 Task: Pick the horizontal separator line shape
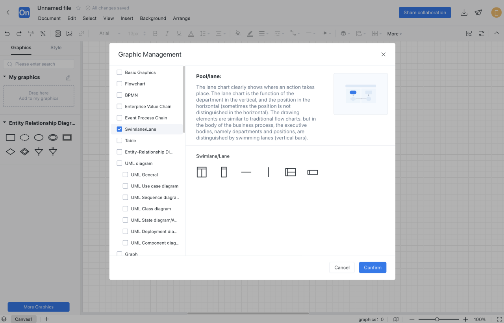coord(246,172)
